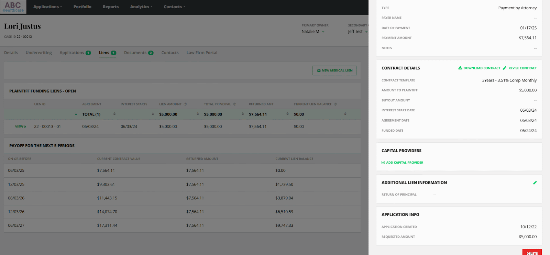
Task: Click help icon beside Total Principal
Action: pyautogui.click(x=235, y=104)
